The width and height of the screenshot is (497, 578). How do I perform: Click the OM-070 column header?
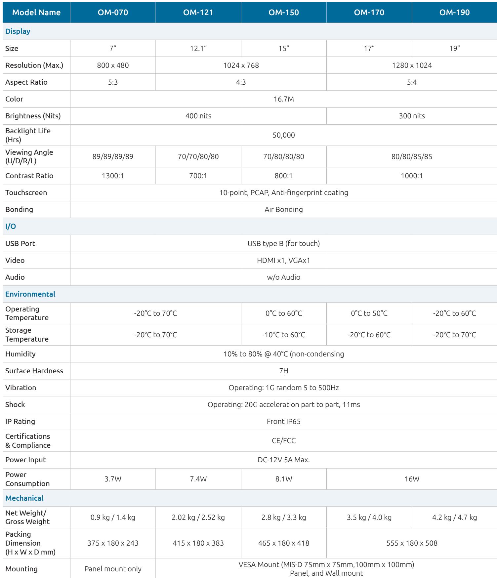[113, 13]
